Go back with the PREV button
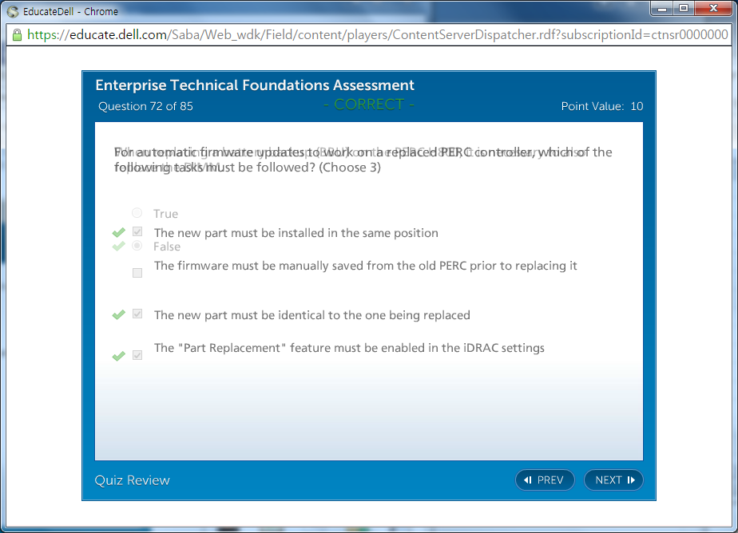Image resolution: width=738 pixels, height=533 pixels. tap(545, 480)
